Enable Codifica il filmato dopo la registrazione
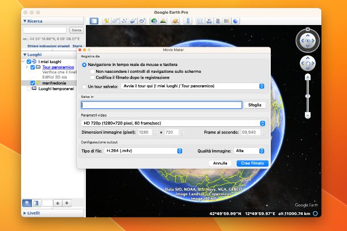Screen dimensions: 347x231 [93, 77]
